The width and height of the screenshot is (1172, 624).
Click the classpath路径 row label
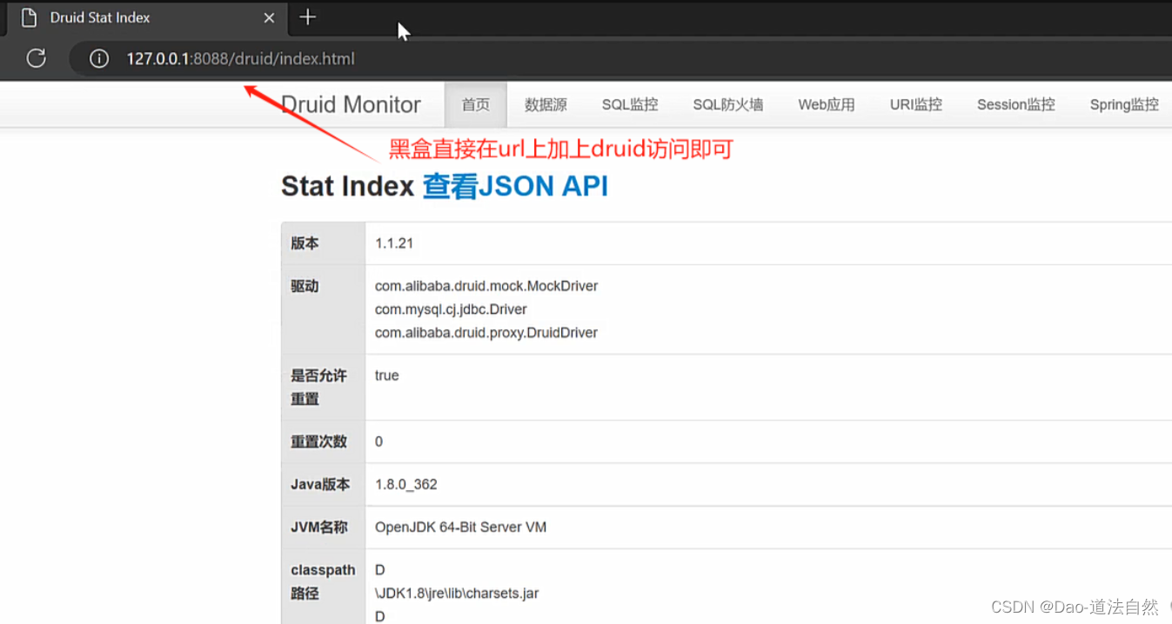point(323,582)
